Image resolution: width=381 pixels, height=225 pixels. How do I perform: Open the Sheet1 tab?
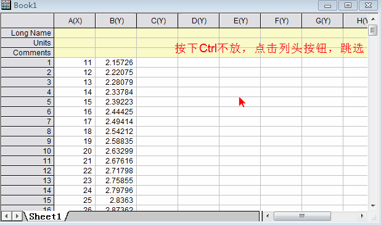click(45, 216)
